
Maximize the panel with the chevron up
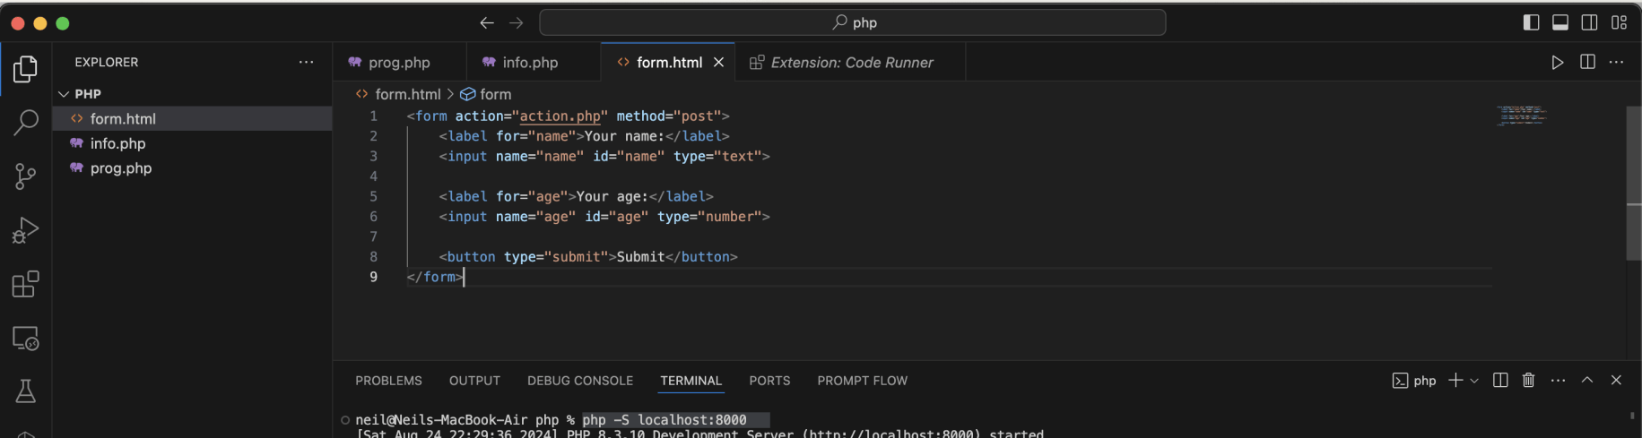(1586, 381)
